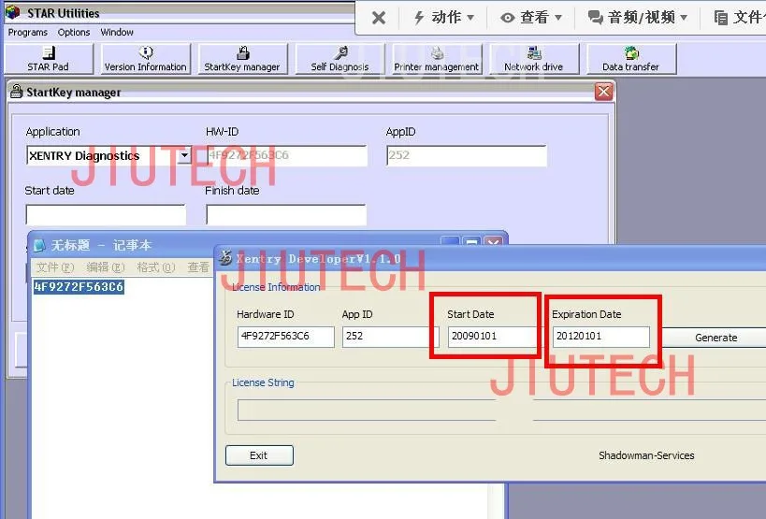The image size is (766, 519).
Task: Close the remote session toolbar with X
Action: click(379, 18)
